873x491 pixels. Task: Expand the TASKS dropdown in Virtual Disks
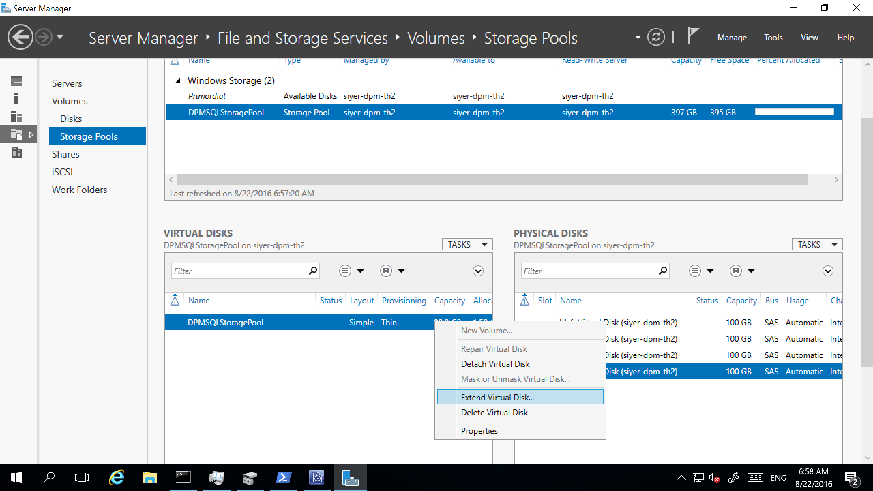[x=468, y=244]
